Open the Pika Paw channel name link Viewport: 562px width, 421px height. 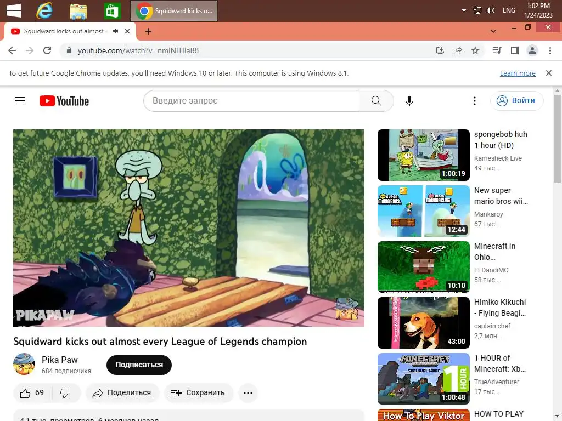[x=59, y=360]
